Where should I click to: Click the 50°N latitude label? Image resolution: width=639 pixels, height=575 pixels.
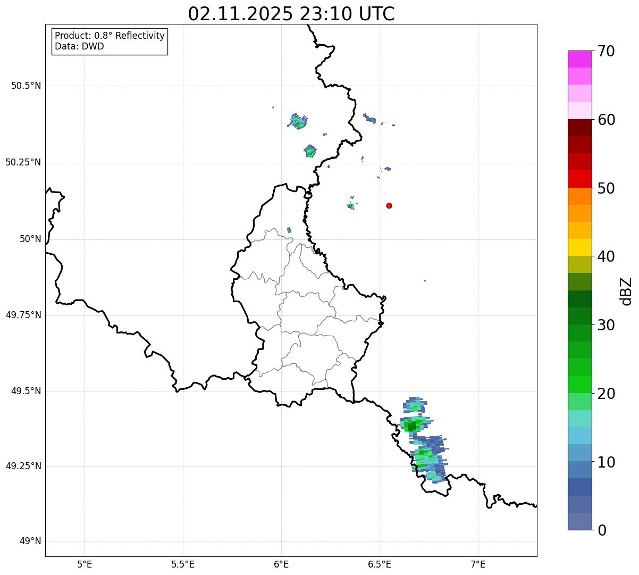[30, 239]
